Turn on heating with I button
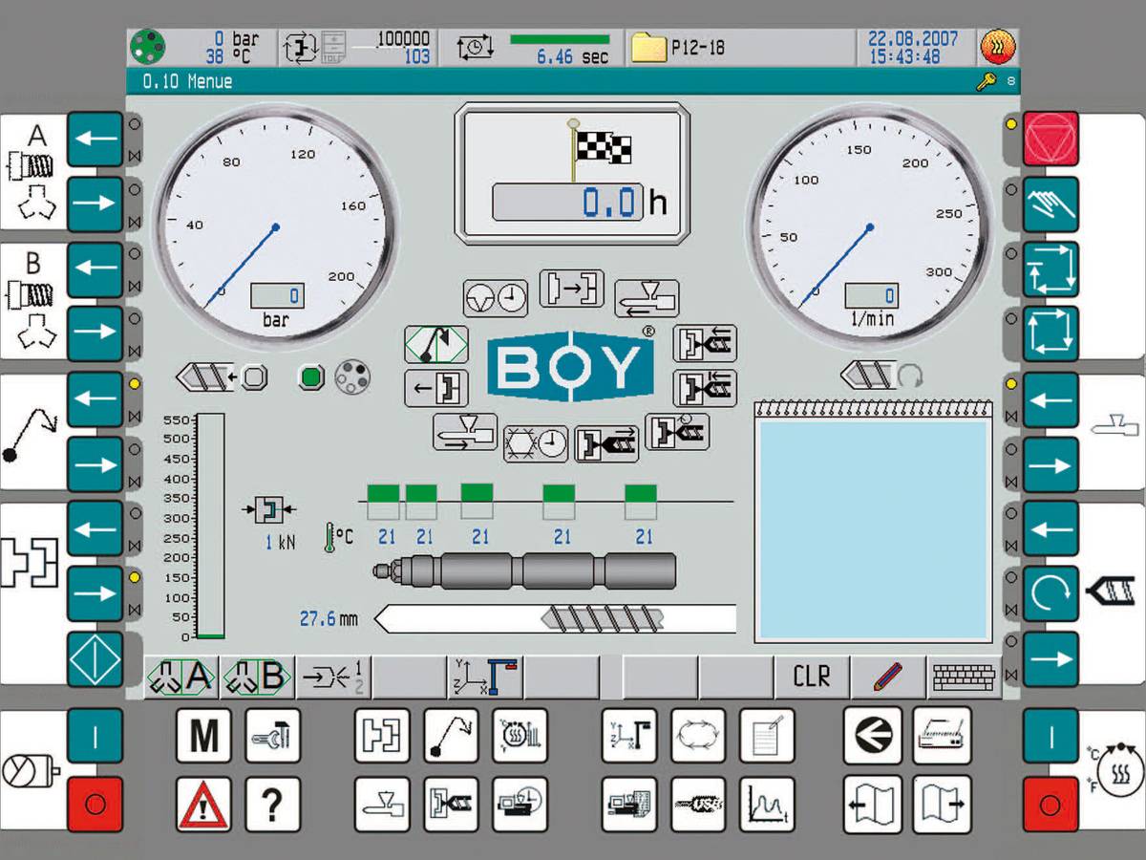Image resolution: width=1146 pixels, height=860 pixels. coord(1051,736)
